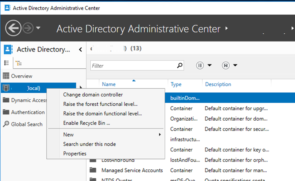Expand the New submenu arrow
This screenshot has width=295, height=181.
pyautogui.click(x=160, y=134)
